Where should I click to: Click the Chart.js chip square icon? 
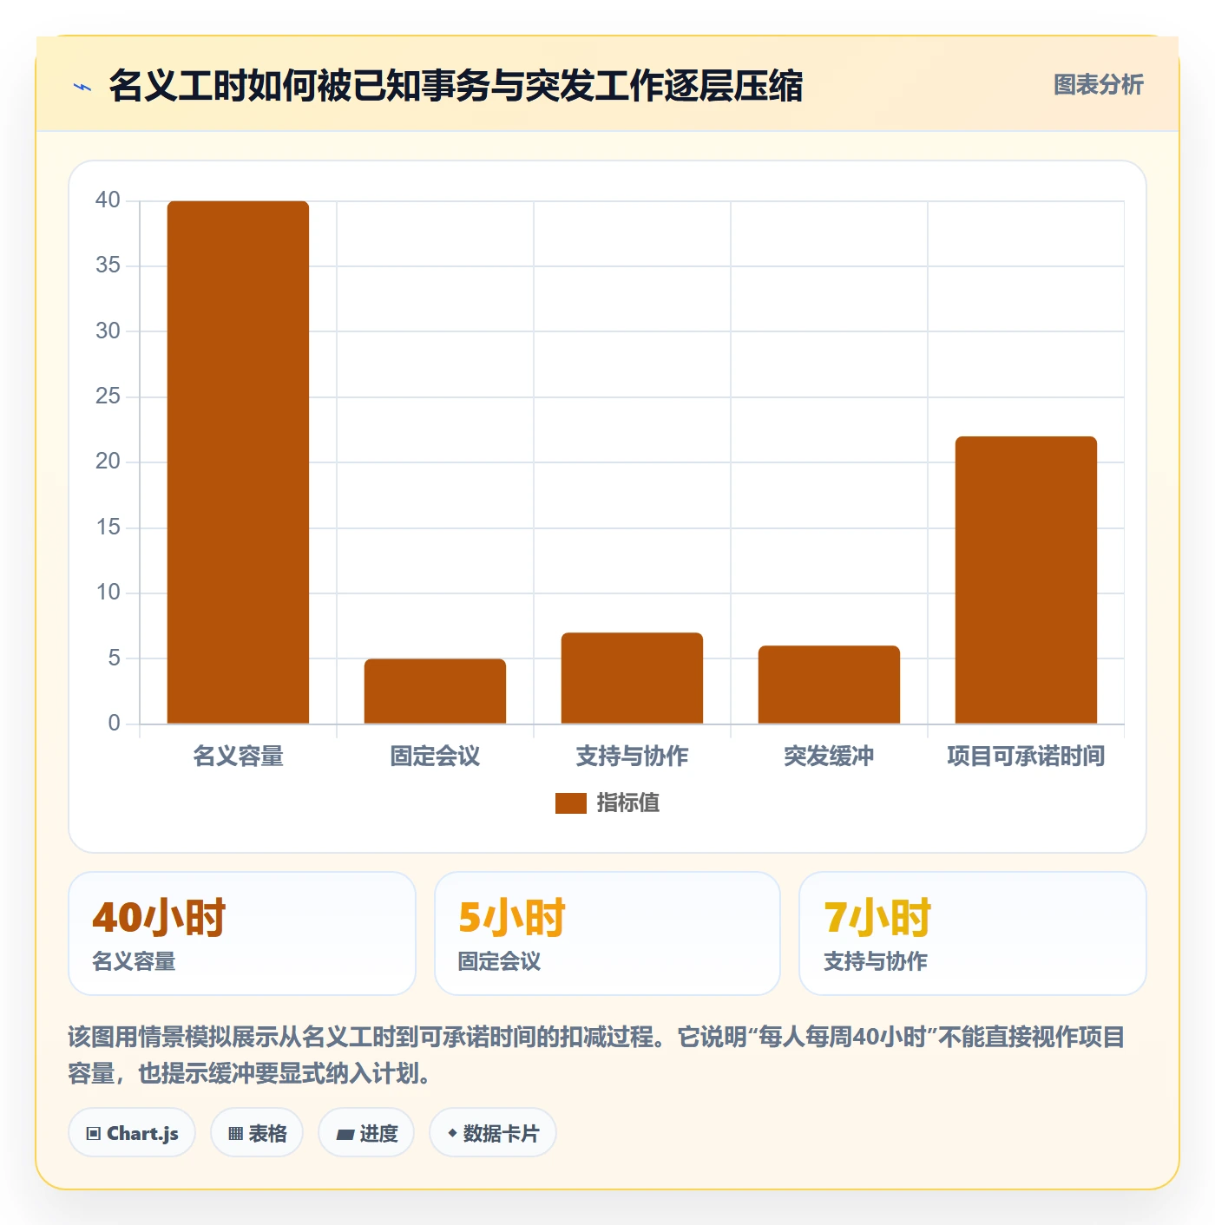tap(94, 1134)
